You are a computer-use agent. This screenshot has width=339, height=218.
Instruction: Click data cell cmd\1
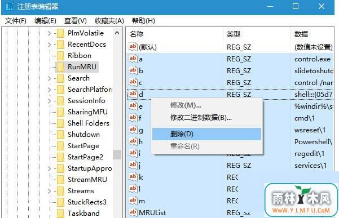(x=305, y=118)
